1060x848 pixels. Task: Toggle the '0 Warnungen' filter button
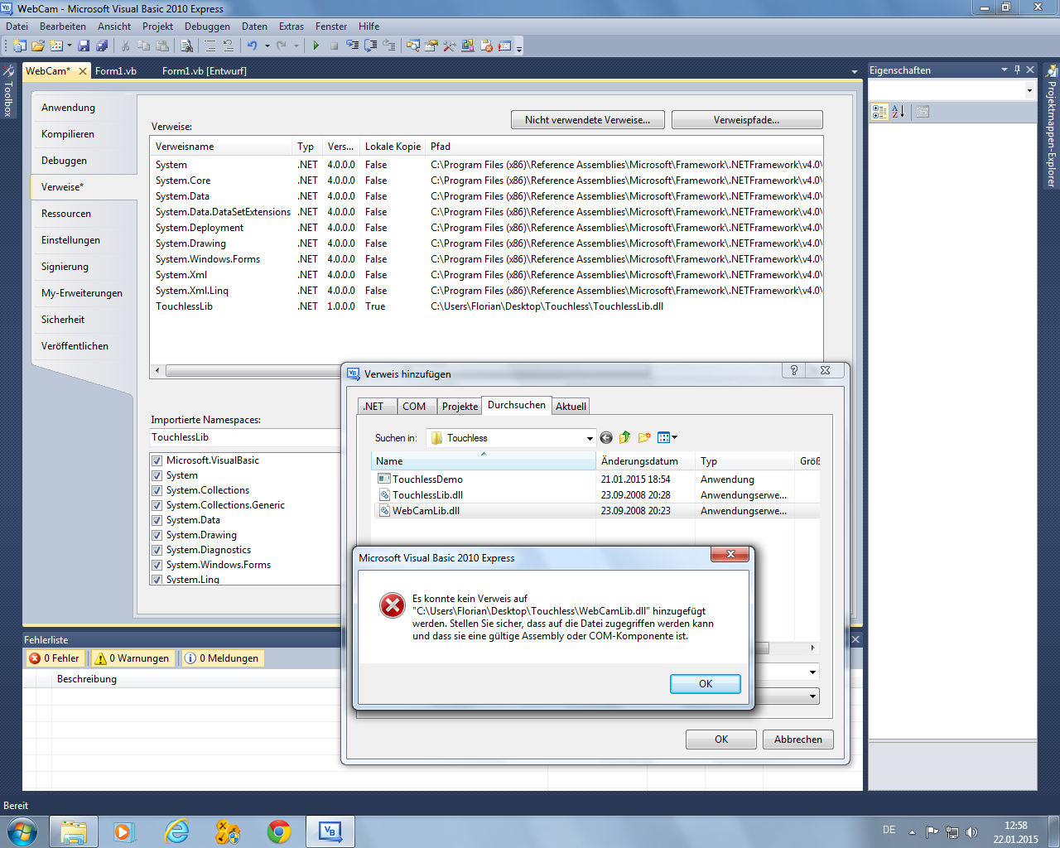click(133, 658)
